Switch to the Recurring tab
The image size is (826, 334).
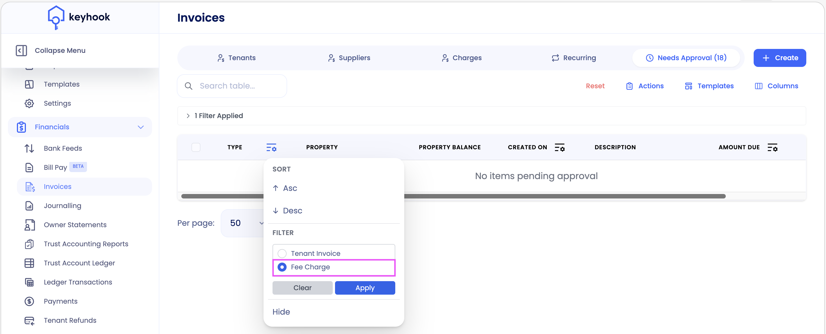[574, 58]
